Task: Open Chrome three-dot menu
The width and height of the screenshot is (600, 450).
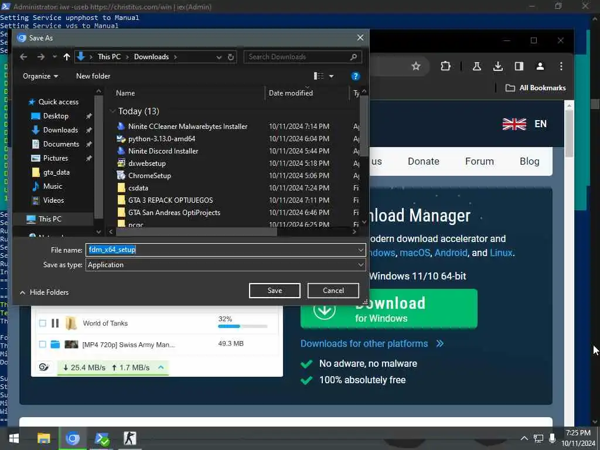Action: point(561,66)
